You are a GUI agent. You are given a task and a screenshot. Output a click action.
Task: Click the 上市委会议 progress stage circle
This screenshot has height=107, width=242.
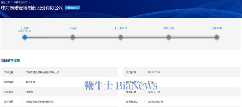[x=121, y=37]
